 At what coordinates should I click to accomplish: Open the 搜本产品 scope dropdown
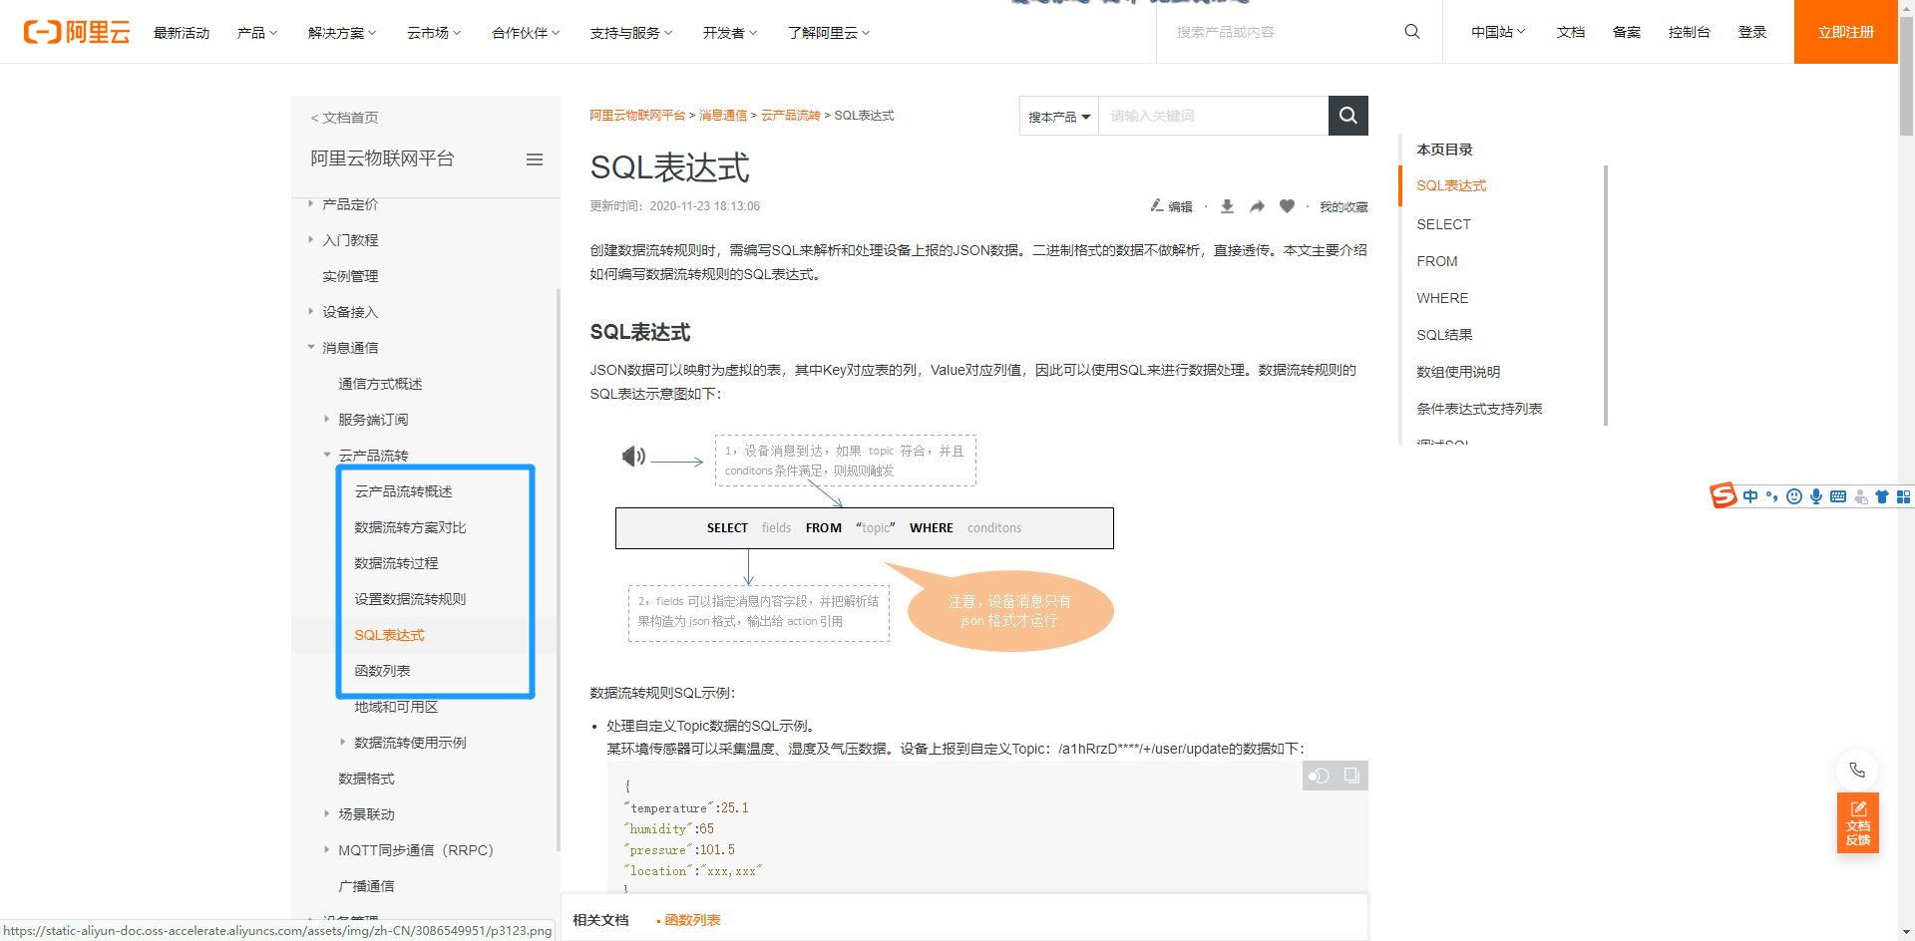pos(1058,116)
